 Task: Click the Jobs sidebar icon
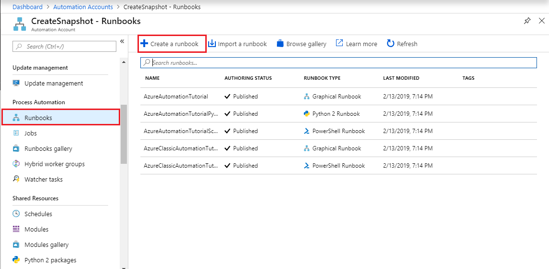16,133
